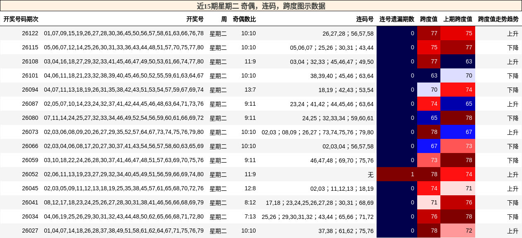Click odd-even ratio 8:12 in row 26041
Screen dimensions: 522x238
(x=250, y=202)
